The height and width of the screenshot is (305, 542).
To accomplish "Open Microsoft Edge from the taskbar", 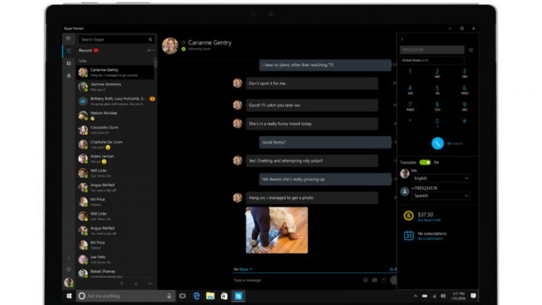I will click(x=197, y=296).
